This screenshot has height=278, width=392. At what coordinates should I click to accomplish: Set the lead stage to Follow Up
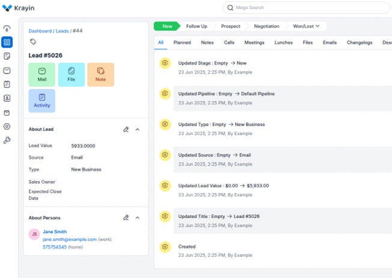pyautogui.click(x=197, y=26)
